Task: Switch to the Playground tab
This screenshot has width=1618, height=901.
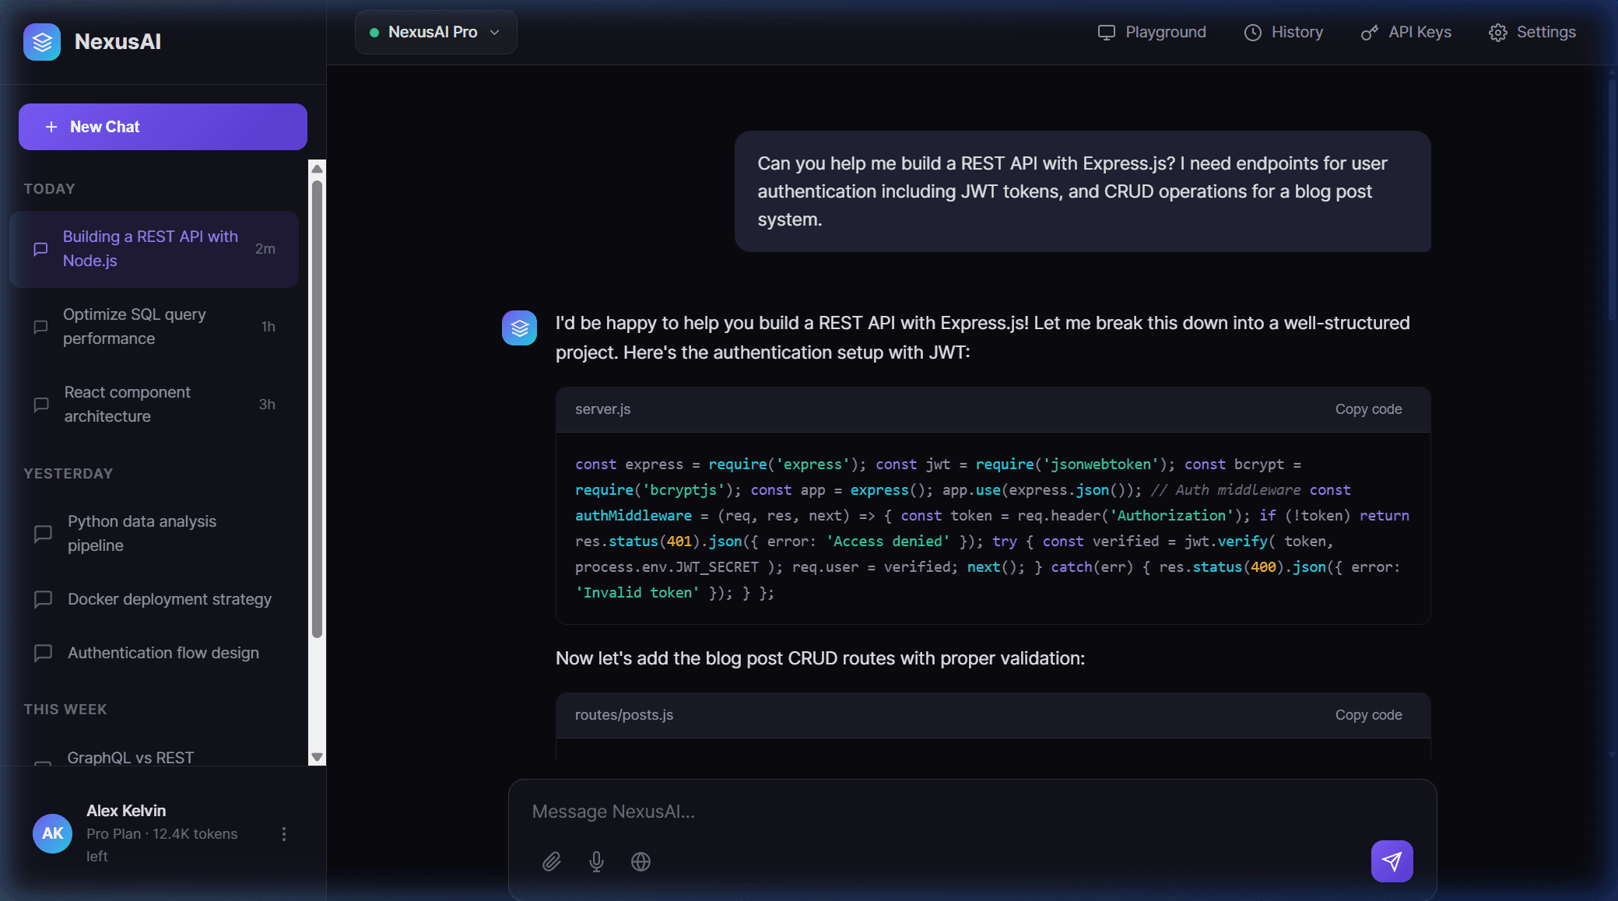Action: (x=1152, y=32)
